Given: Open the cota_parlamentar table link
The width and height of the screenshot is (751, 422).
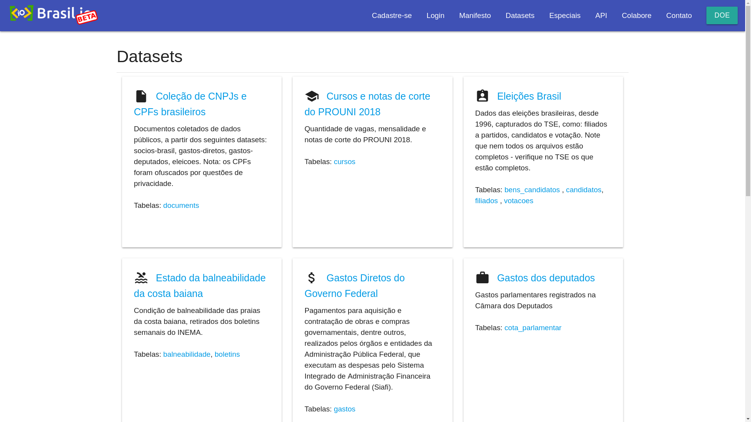Looking at the screenshot, I should (x=532, y=328).
